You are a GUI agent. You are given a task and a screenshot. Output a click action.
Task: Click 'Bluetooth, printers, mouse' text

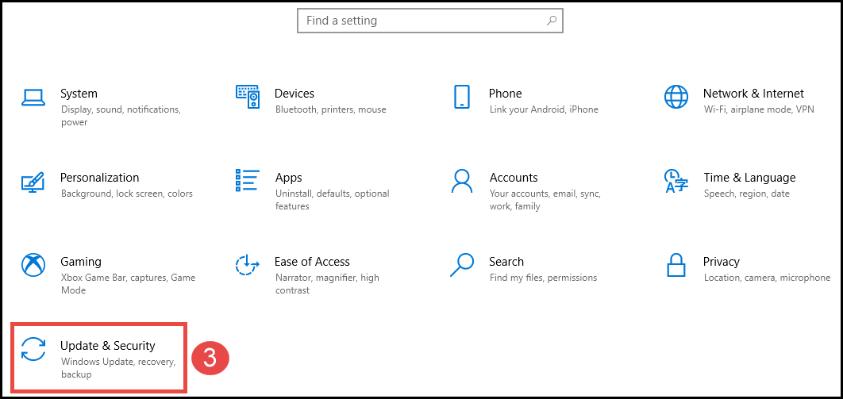[331, 109]
